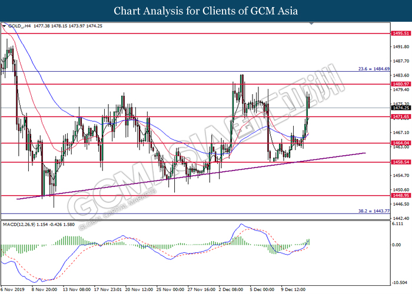Click the 38.2 = 1443.77 Fibonacci label
This screenshot has width=412, height=294.
click(373, 211)
